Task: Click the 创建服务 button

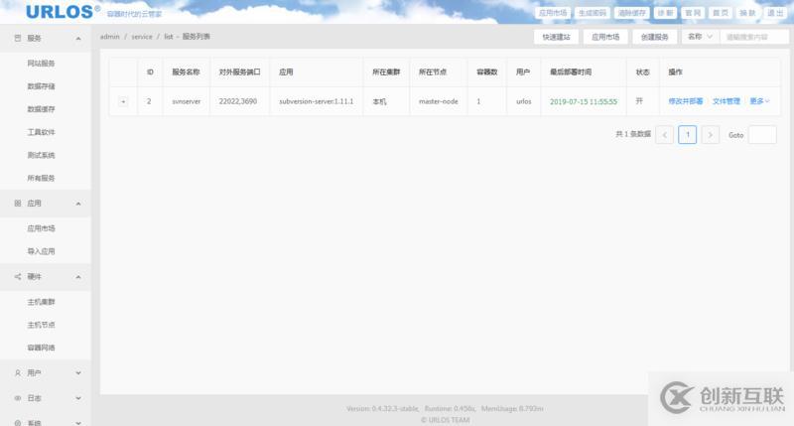Action: click(x=653, y=37)
